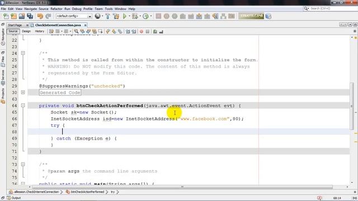
Task: Click the Last Edit icon in editor toolbar
Action: [51, 31]
